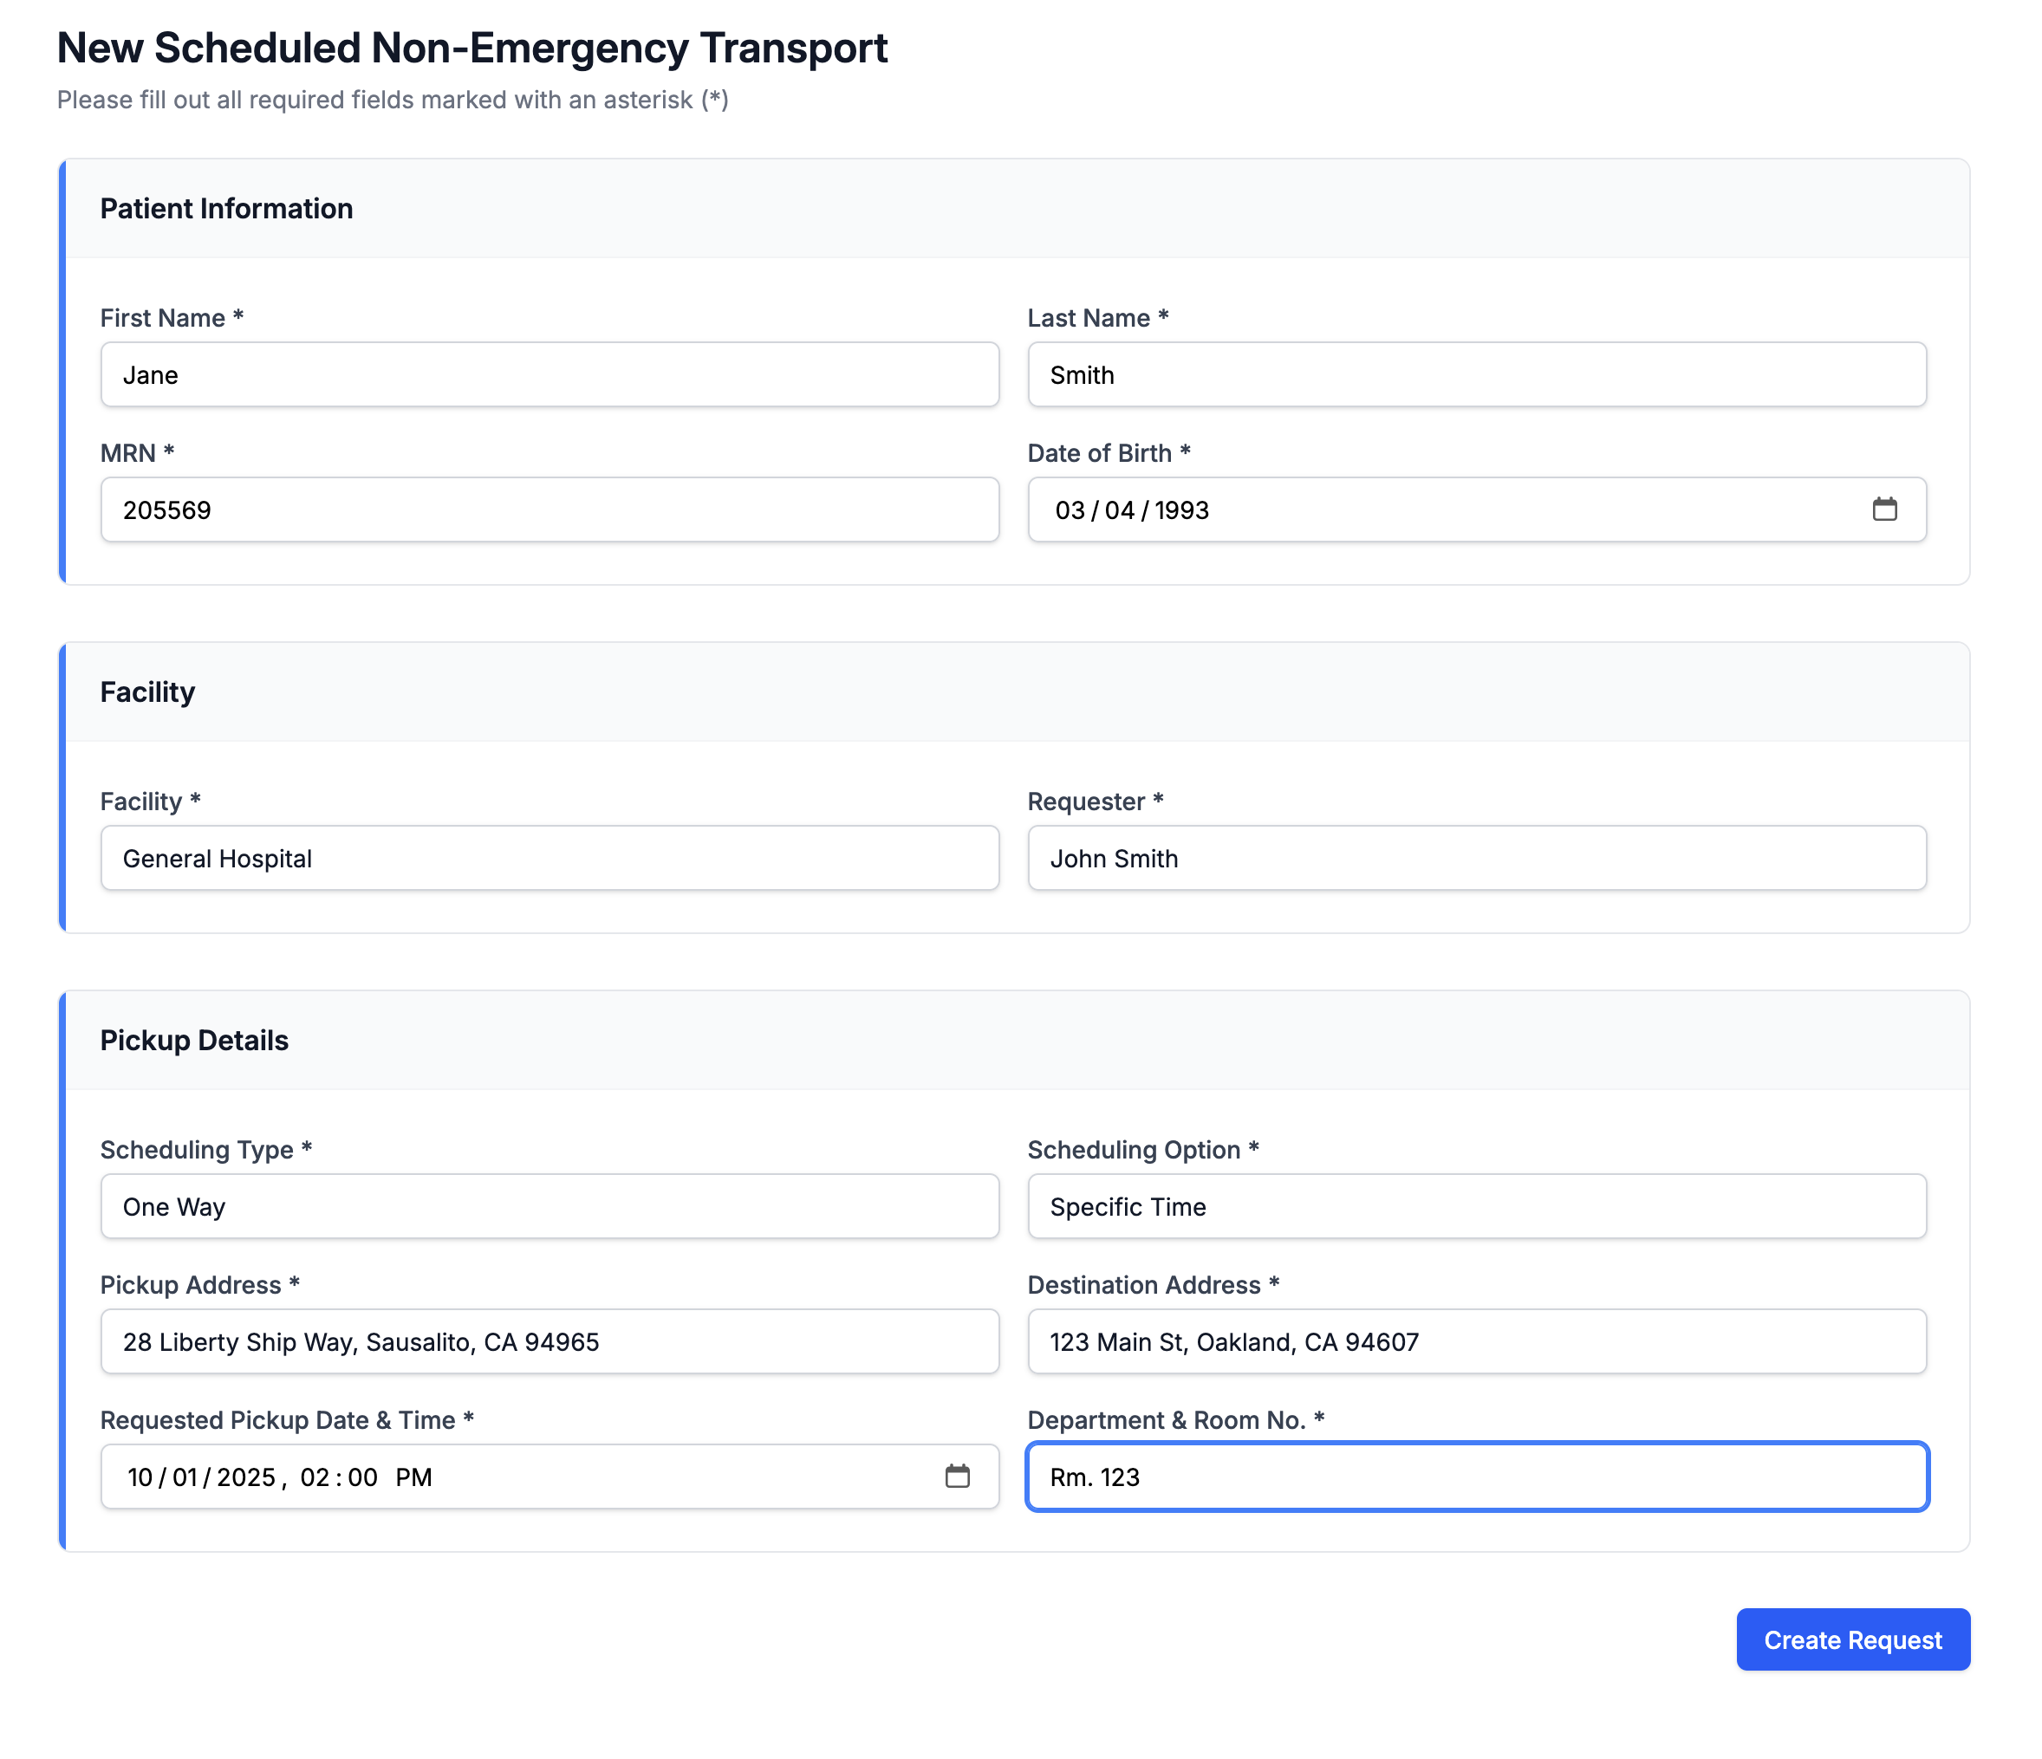Focus the Destination Address field
2042x1759 pixels.
click(x=1476, y=1341)
